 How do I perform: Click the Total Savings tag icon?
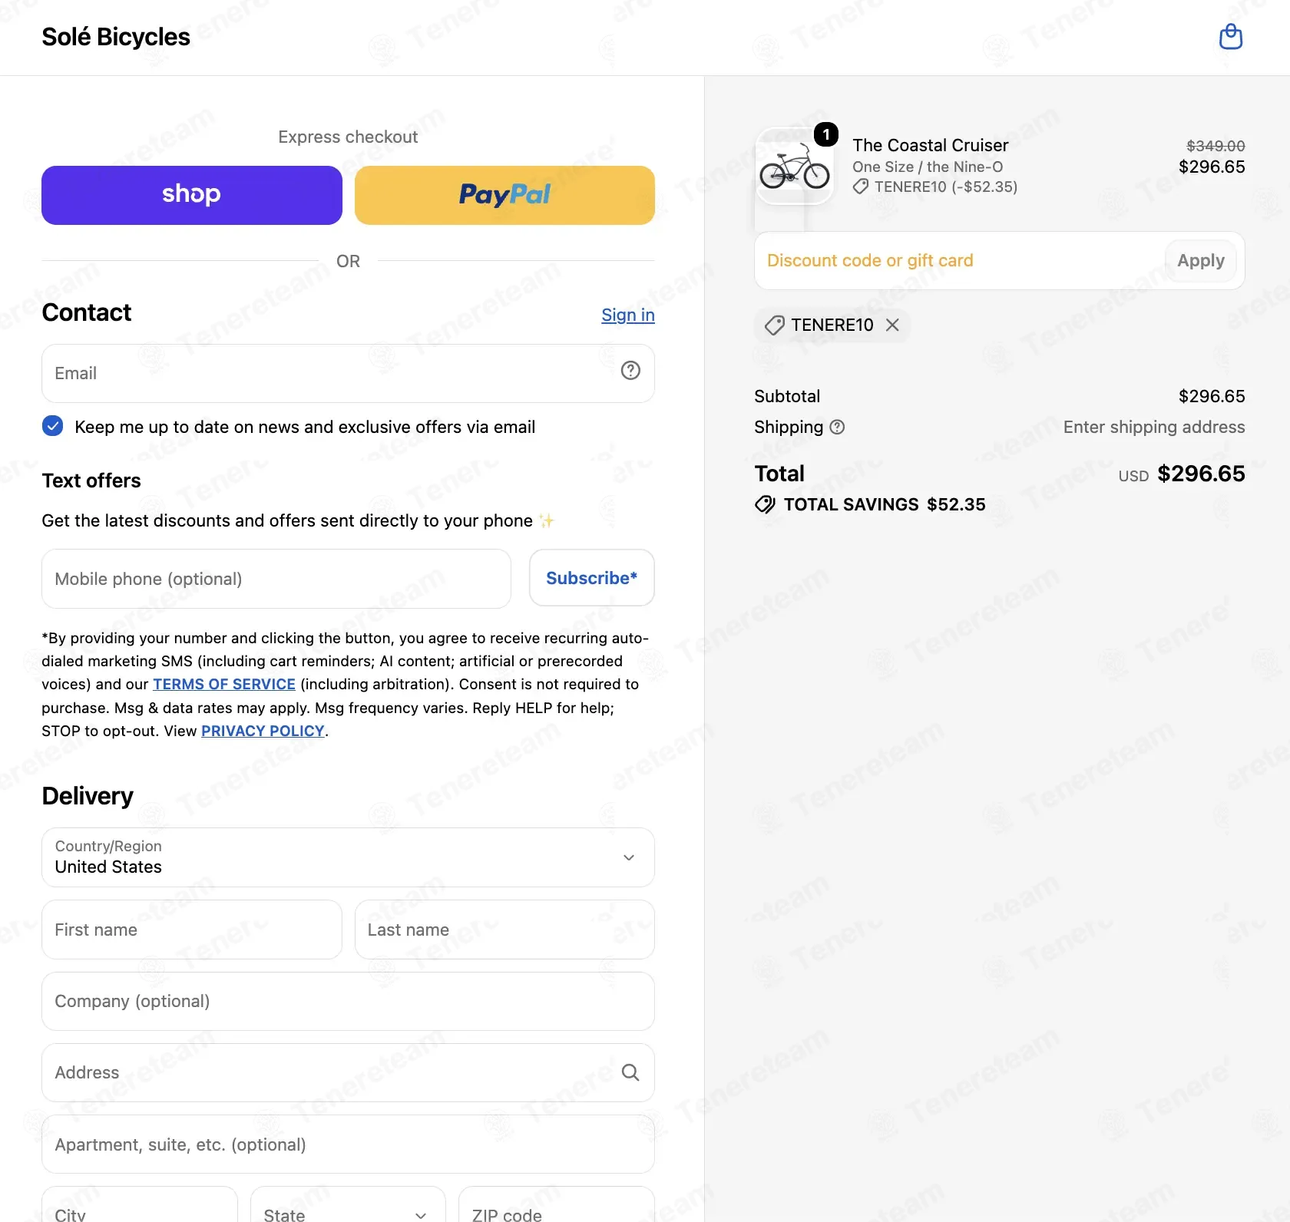click(765, 504)
